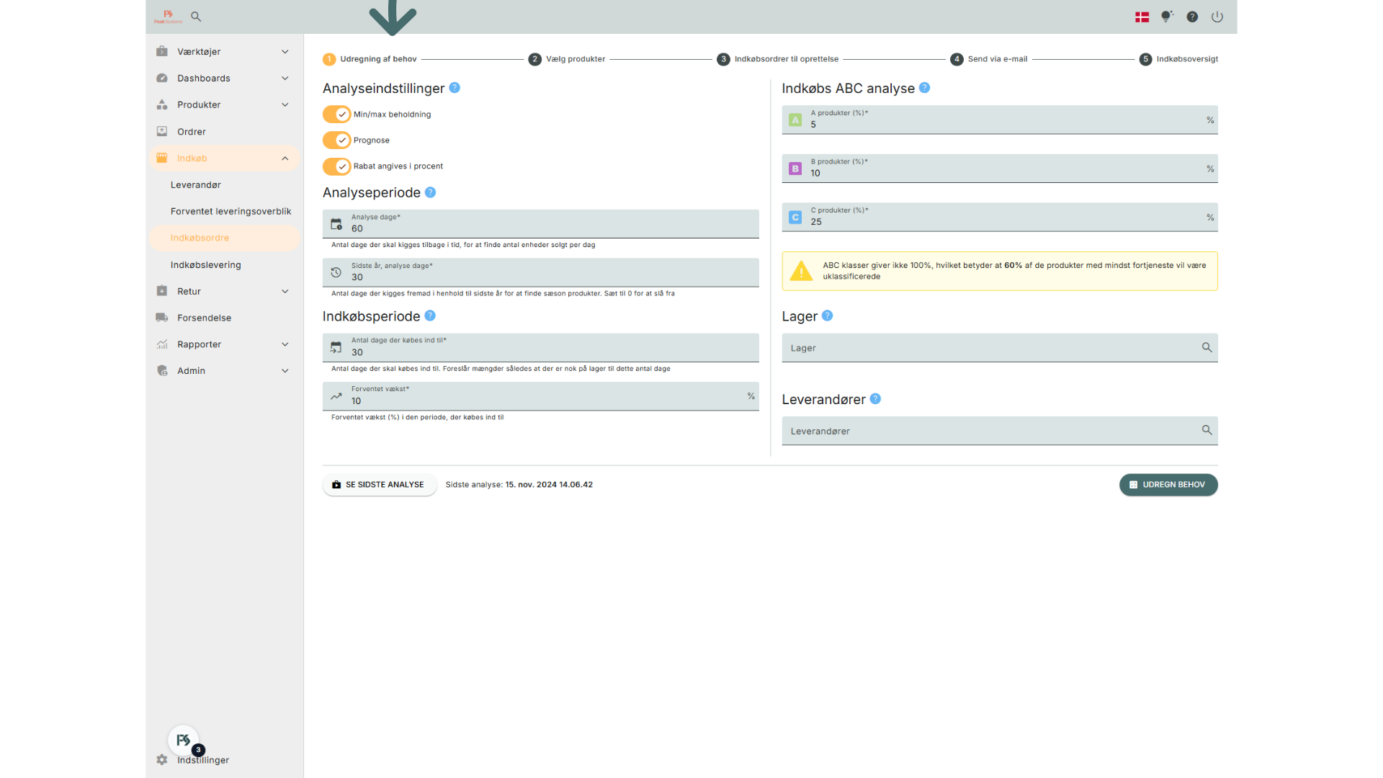Click the PeakSystems logo in top bar

click(x=168, y=17)
